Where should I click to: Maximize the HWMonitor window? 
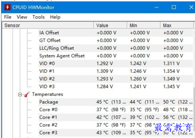point(174,7)
